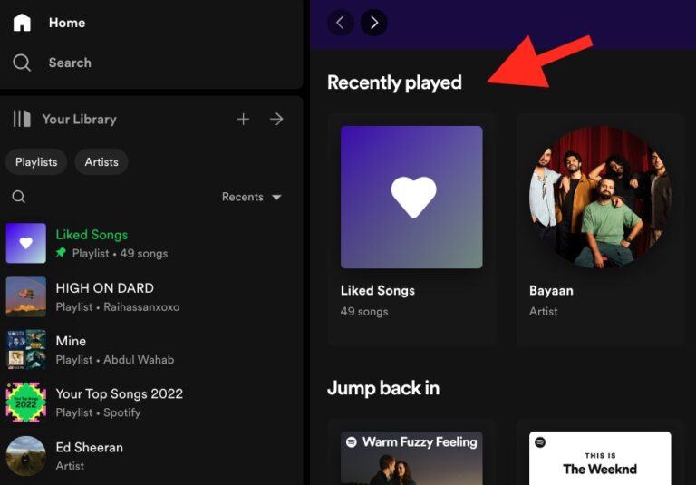Open Ed Sheeran artist in library

(x=151, y=456)
